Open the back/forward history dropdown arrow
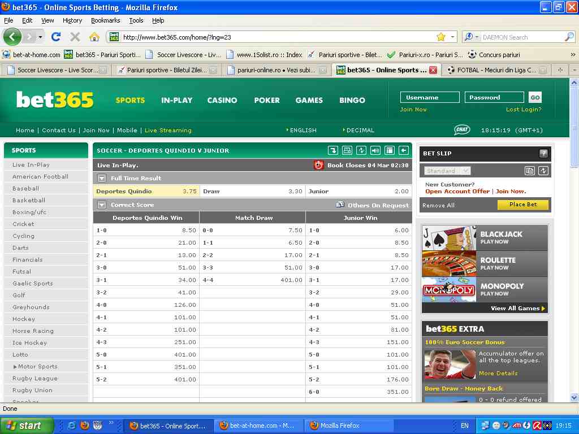 [40, 37]
